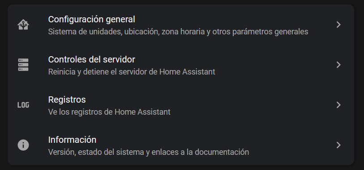Click the server rack icon
This screenshot has width=364, height=170.
coord(23,65)
